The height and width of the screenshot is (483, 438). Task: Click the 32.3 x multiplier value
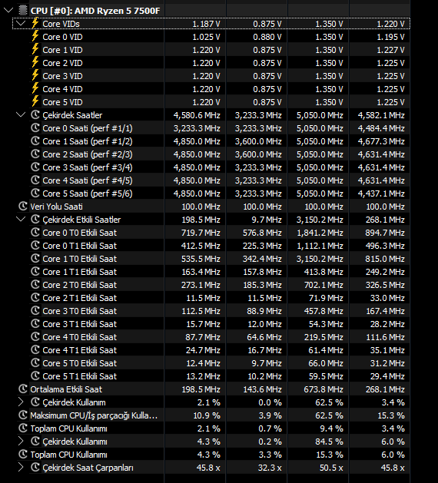pyautogui.click(x=270, y=468)
